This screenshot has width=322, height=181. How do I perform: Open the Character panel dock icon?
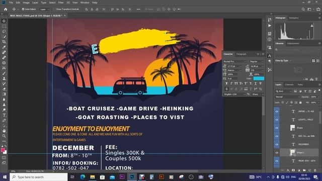(x=270, y=56)
